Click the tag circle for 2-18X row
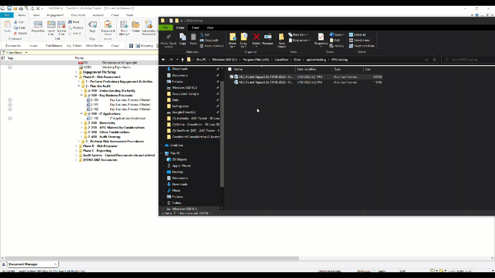 [10, 100]
